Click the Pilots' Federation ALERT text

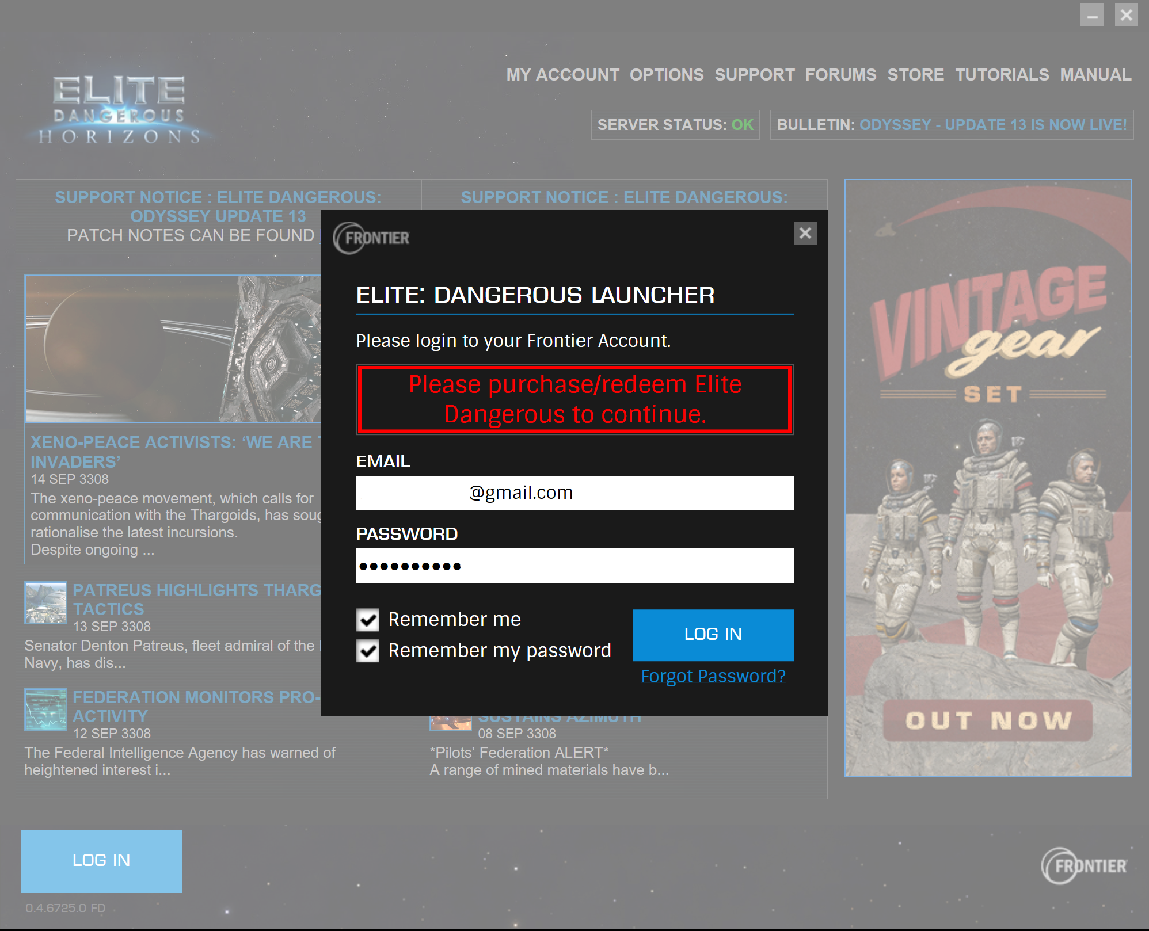click(x=519, y=753)
